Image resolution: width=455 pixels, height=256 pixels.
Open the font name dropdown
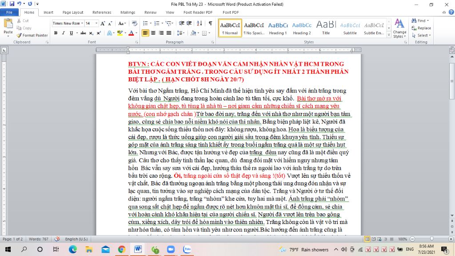coord(82,23)
